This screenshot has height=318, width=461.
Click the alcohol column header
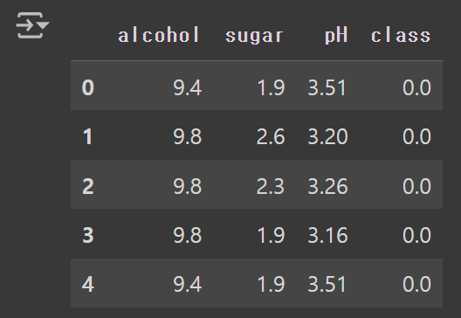159,35
